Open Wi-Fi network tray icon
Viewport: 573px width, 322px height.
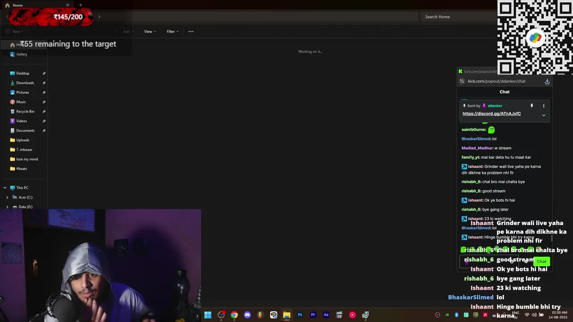[x=526, y=315]
